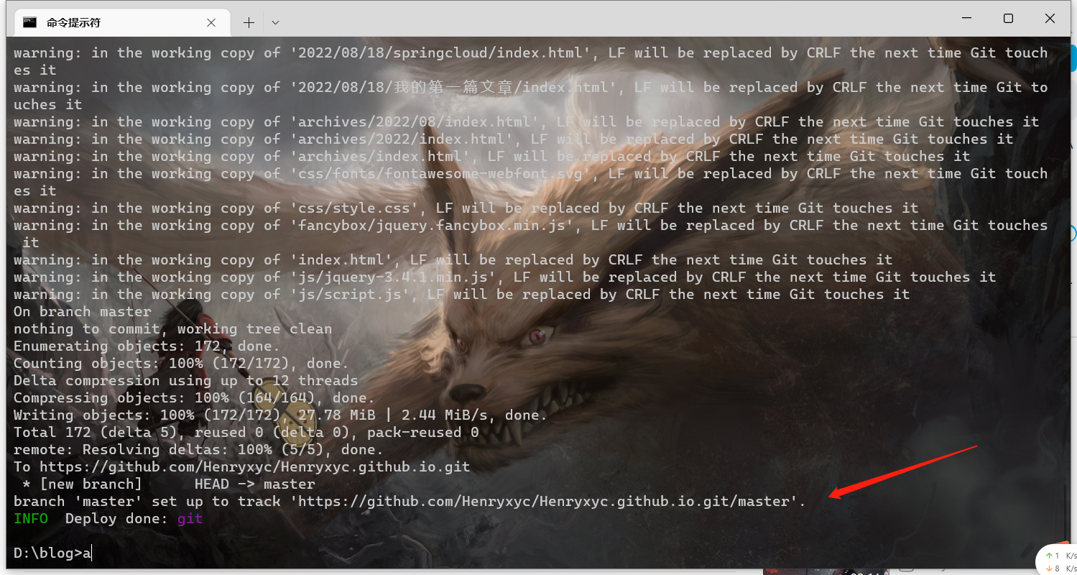
Task: Close the terminal window
Action: (1050, 19)
